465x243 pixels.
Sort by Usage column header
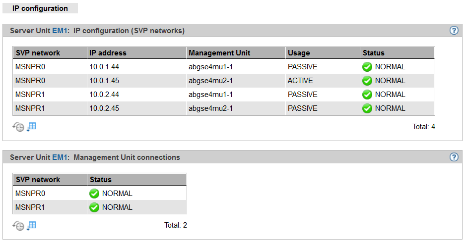point(298,53)
